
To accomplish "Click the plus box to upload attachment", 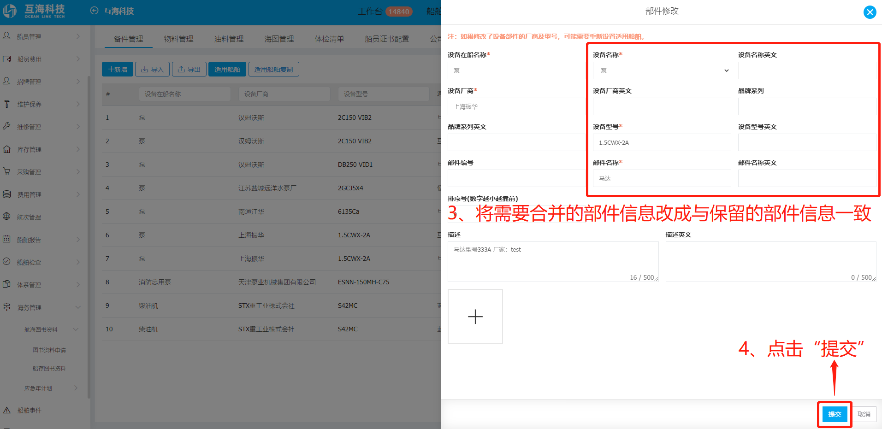I will coord(475,317).
